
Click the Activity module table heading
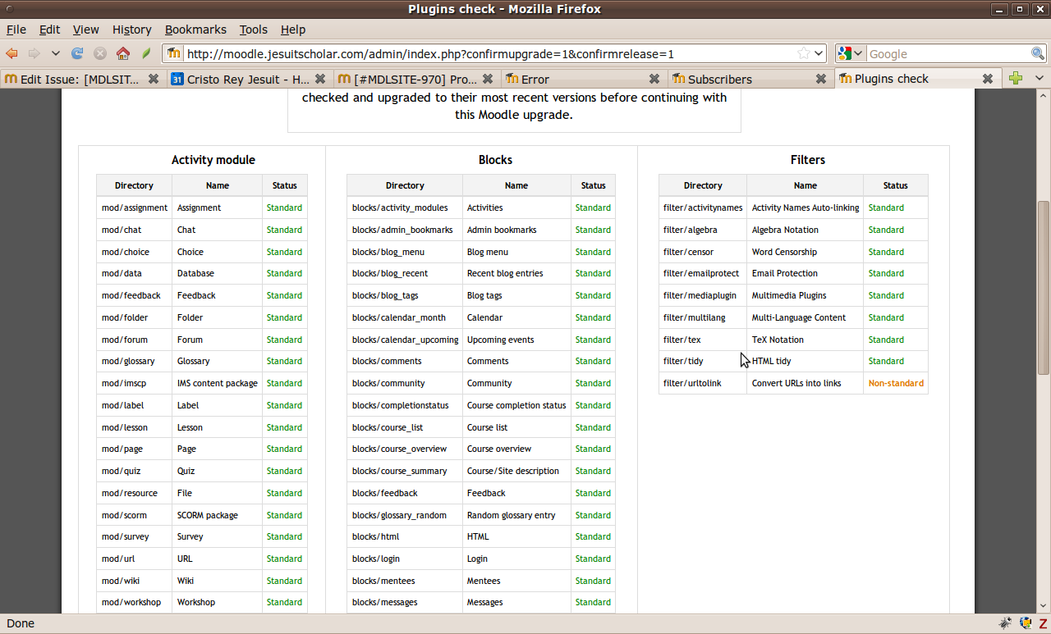point(213,161)
